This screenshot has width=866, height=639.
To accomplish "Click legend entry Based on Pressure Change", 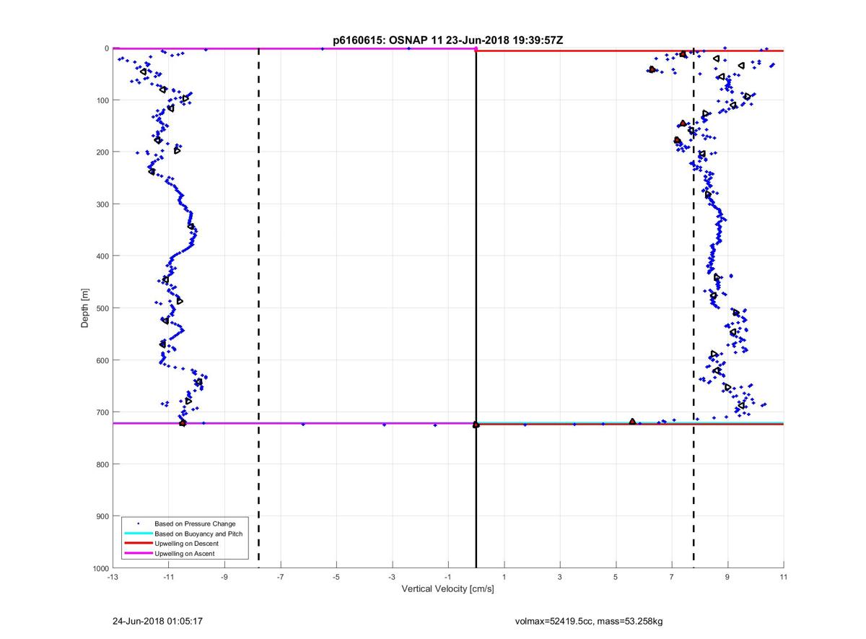I will click(195, 523).
